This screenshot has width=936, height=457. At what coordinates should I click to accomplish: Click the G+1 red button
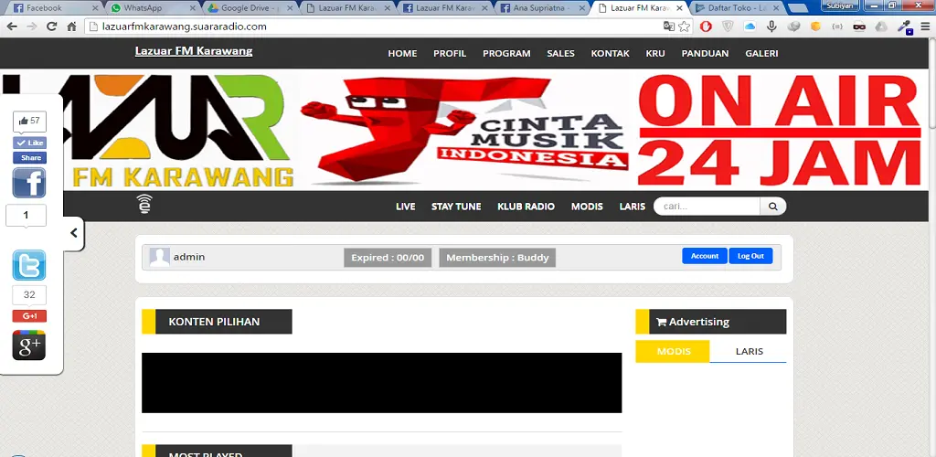pos(29,315)
